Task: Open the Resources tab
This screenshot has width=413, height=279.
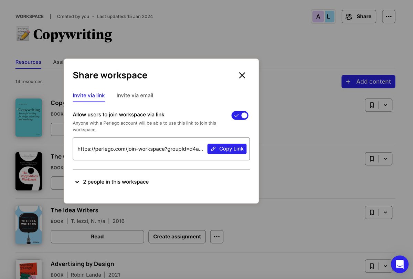Action: (x=28, y=62)
